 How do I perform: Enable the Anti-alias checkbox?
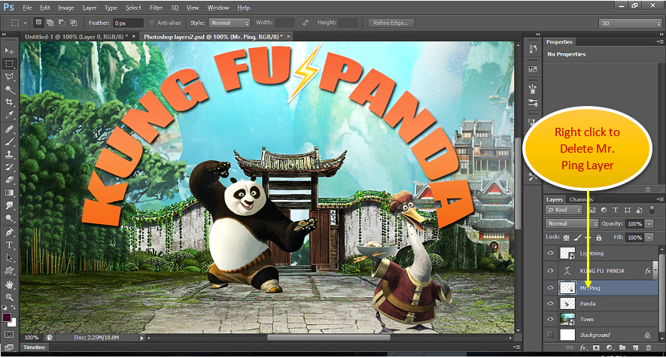click(x=153, y=23)
